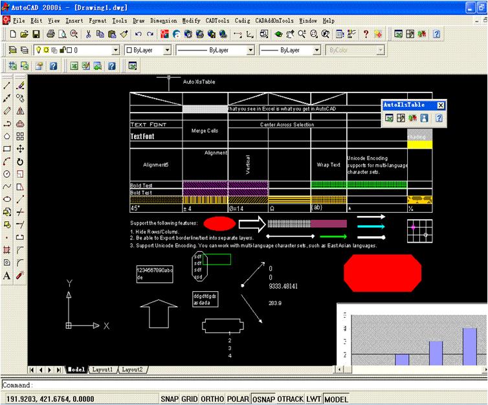This screenshot has height=405, width=488.
Task: Select the Mirror modify tool
Action: (20, 111)
